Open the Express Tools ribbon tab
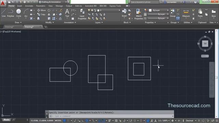 click(x=115, y=6)
